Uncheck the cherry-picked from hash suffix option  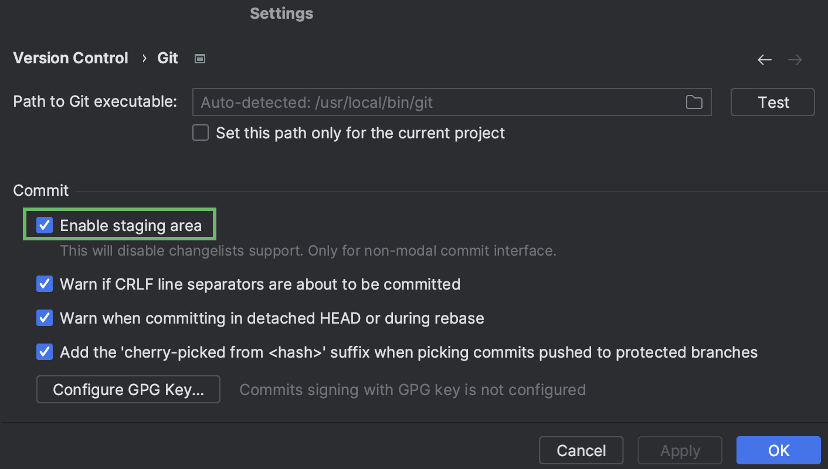tap(44, 352)
